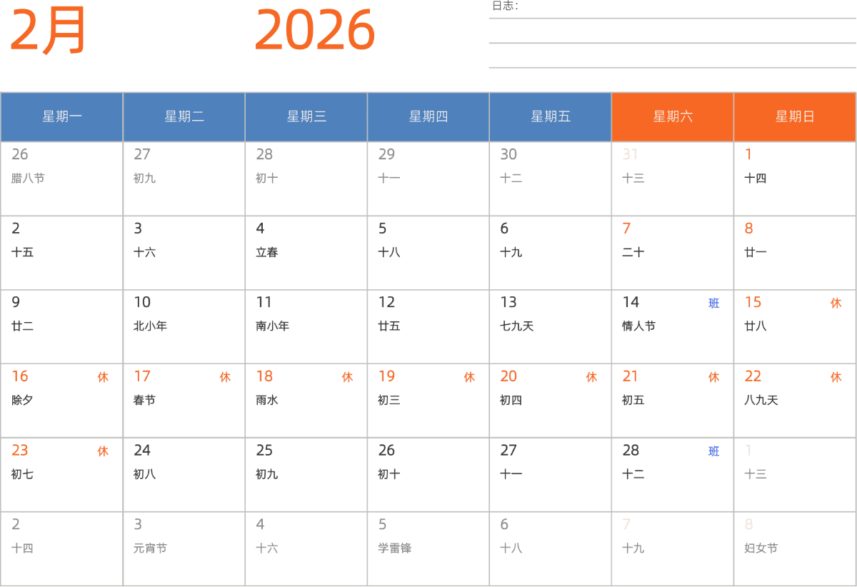Screen dimensions: 857x587
Task: Click the 北小年 label on February 10
Action: point(150,326)
